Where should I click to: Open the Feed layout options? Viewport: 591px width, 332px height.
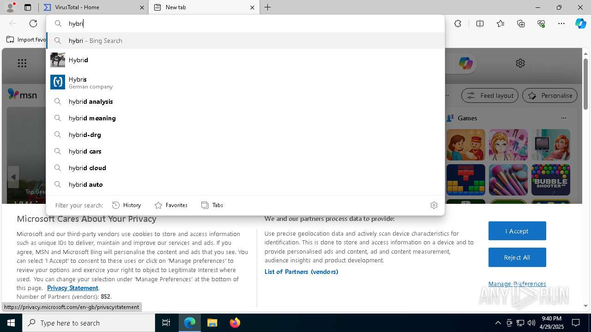490,95
